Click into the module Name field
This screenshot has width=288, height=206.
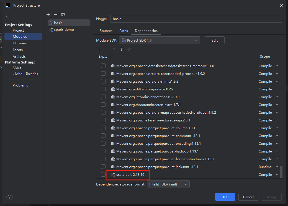click(196, 19)
